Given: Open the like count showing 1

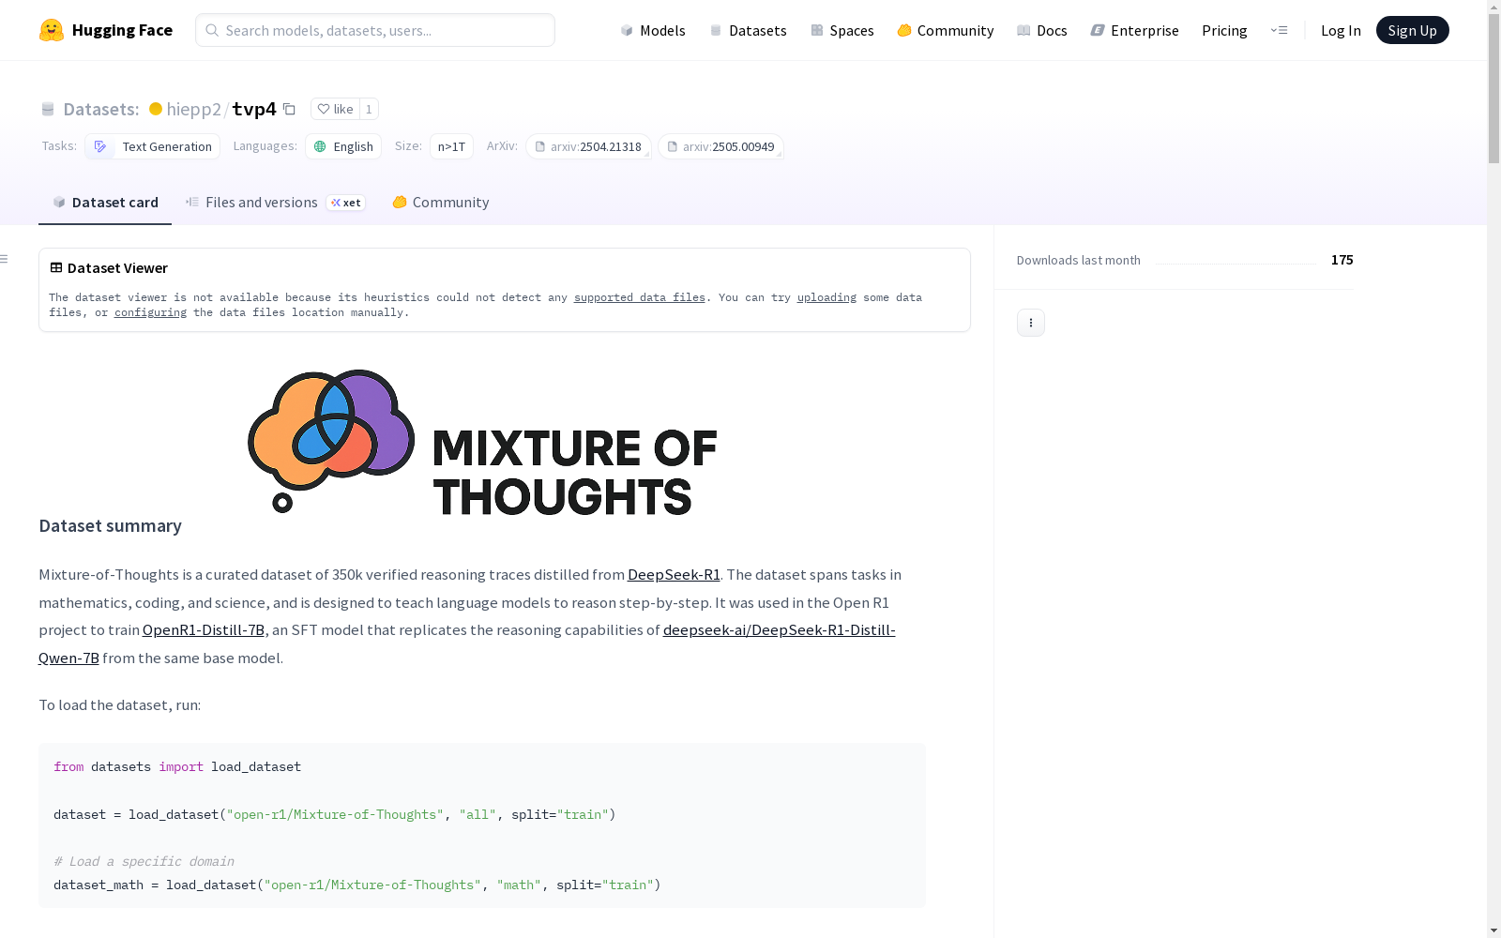Looking at the screenshot, I should [x=369, y=109].
